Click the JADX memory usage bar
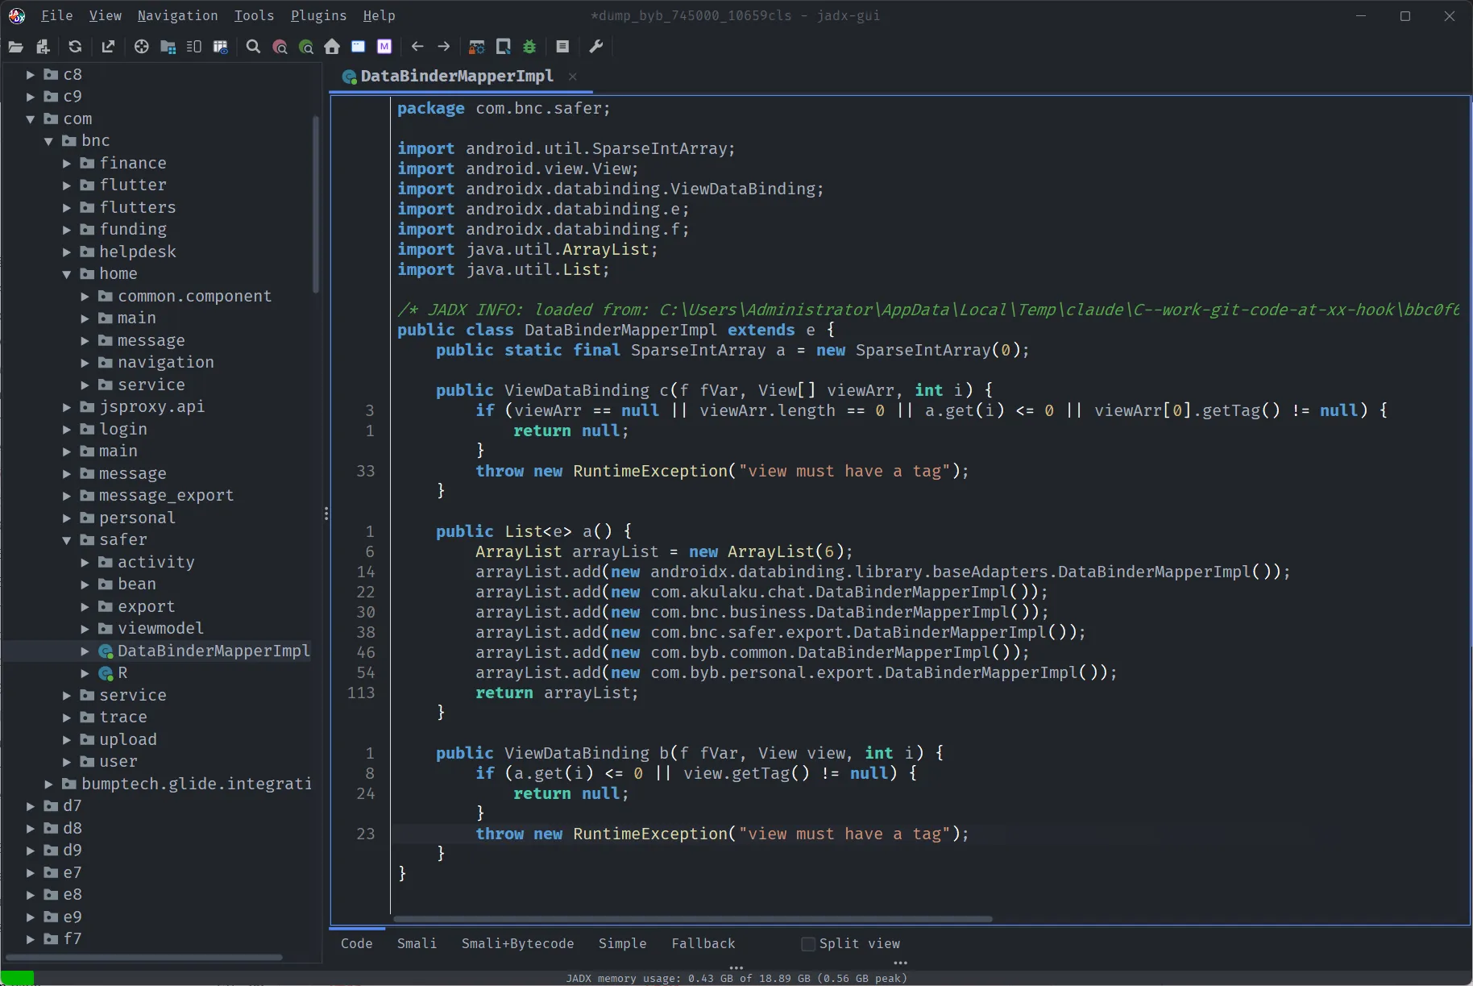 pos(736,978)
